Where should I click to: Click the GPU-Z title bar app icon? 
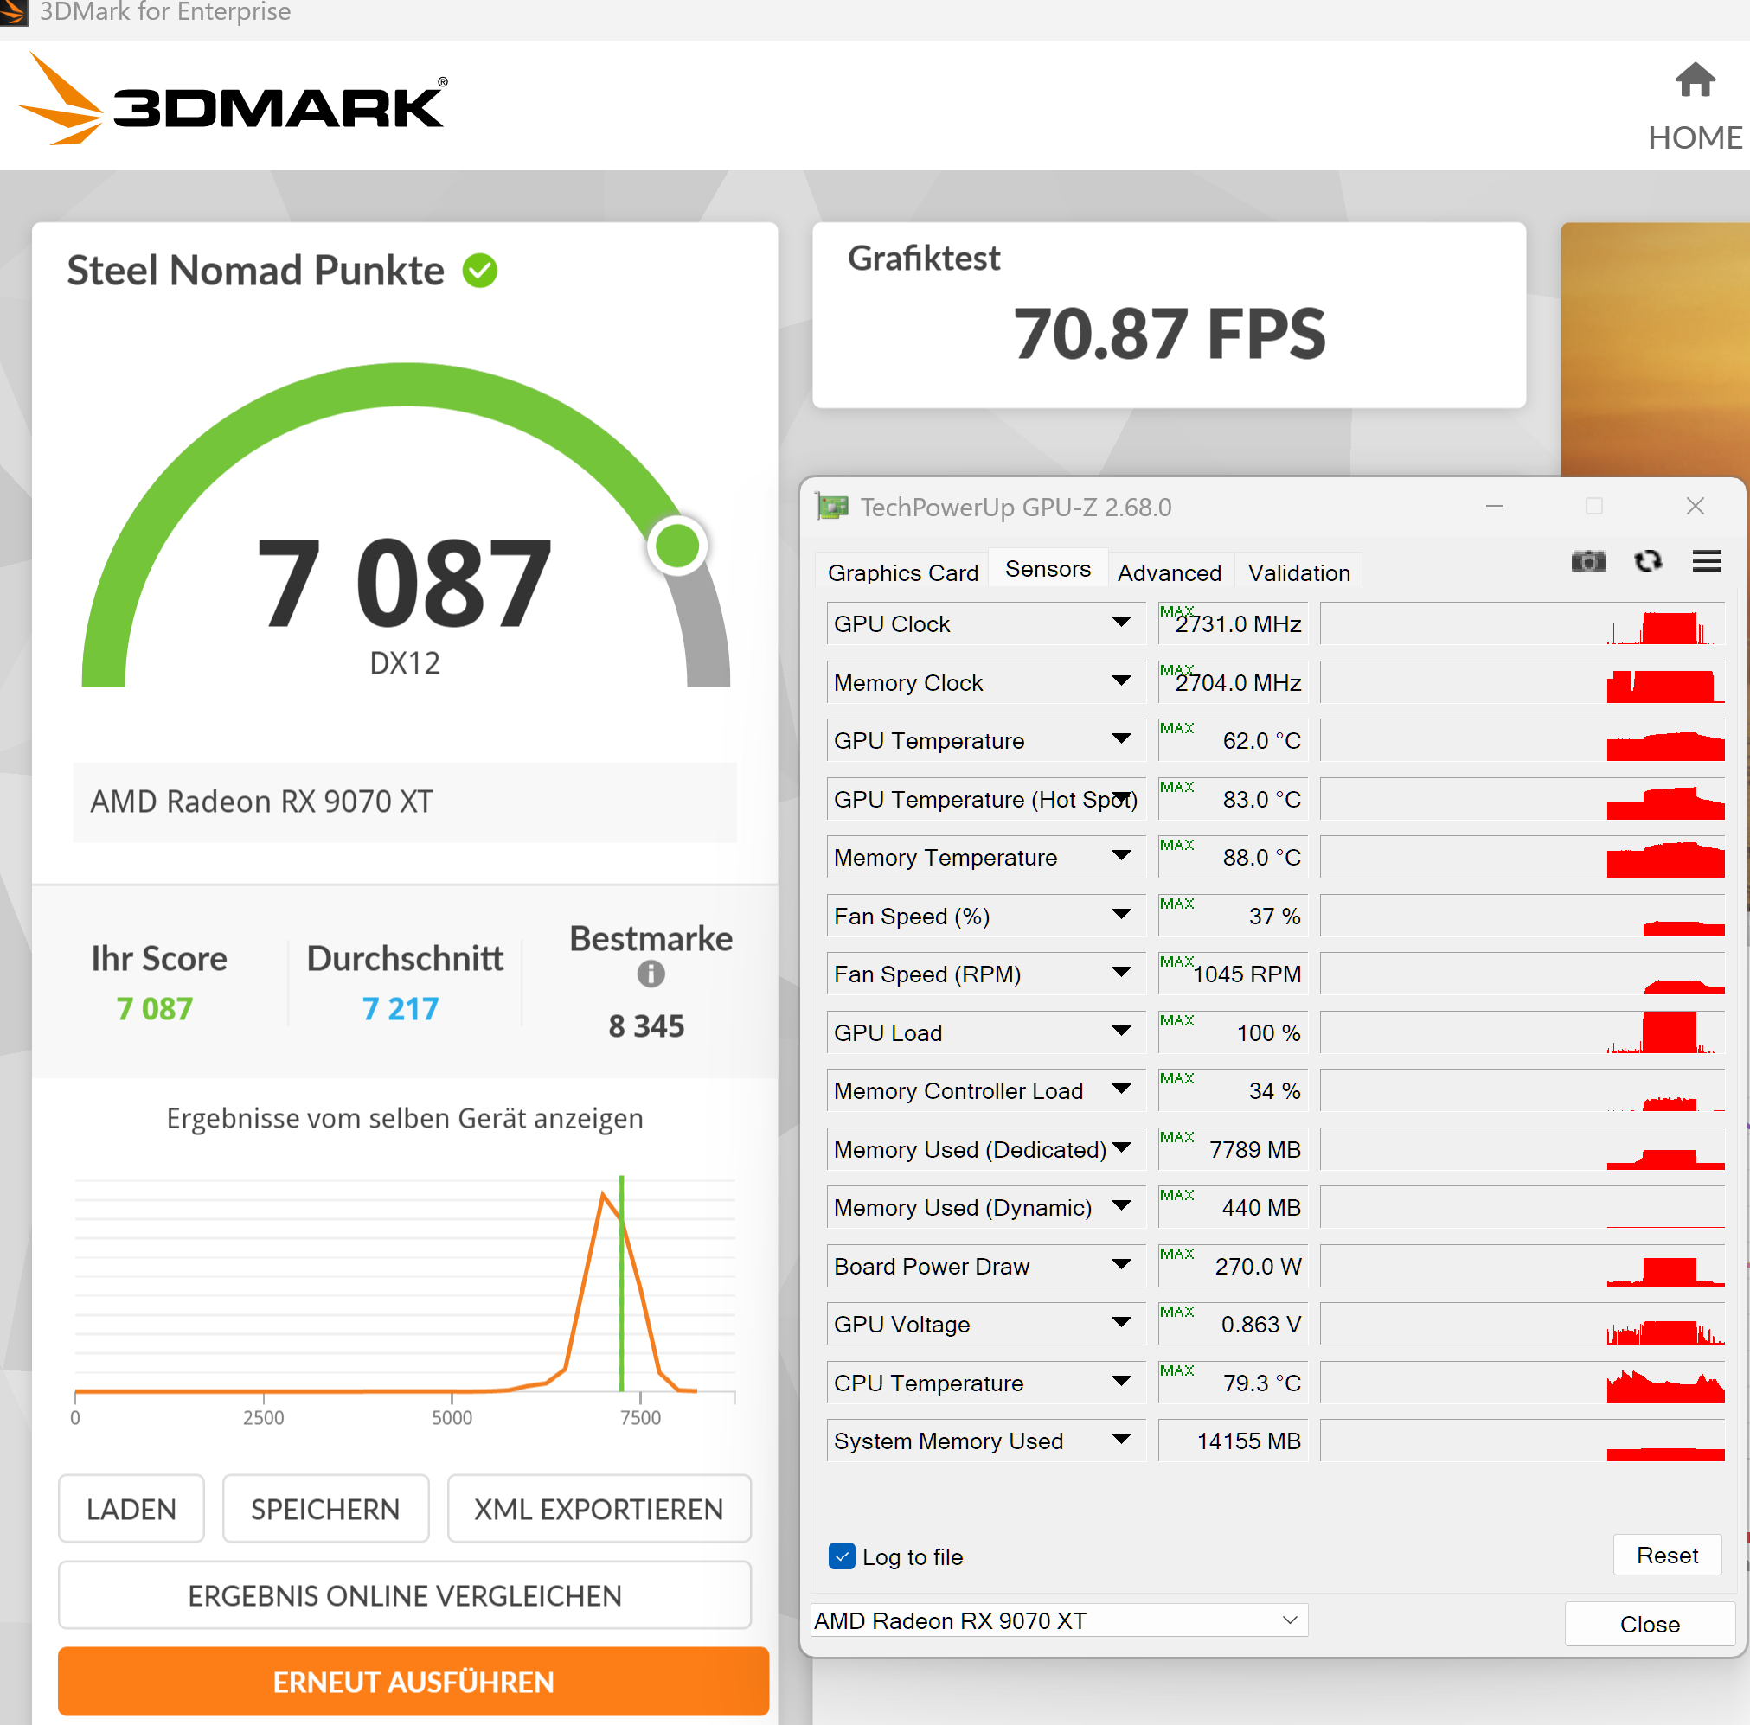point(831,507)
